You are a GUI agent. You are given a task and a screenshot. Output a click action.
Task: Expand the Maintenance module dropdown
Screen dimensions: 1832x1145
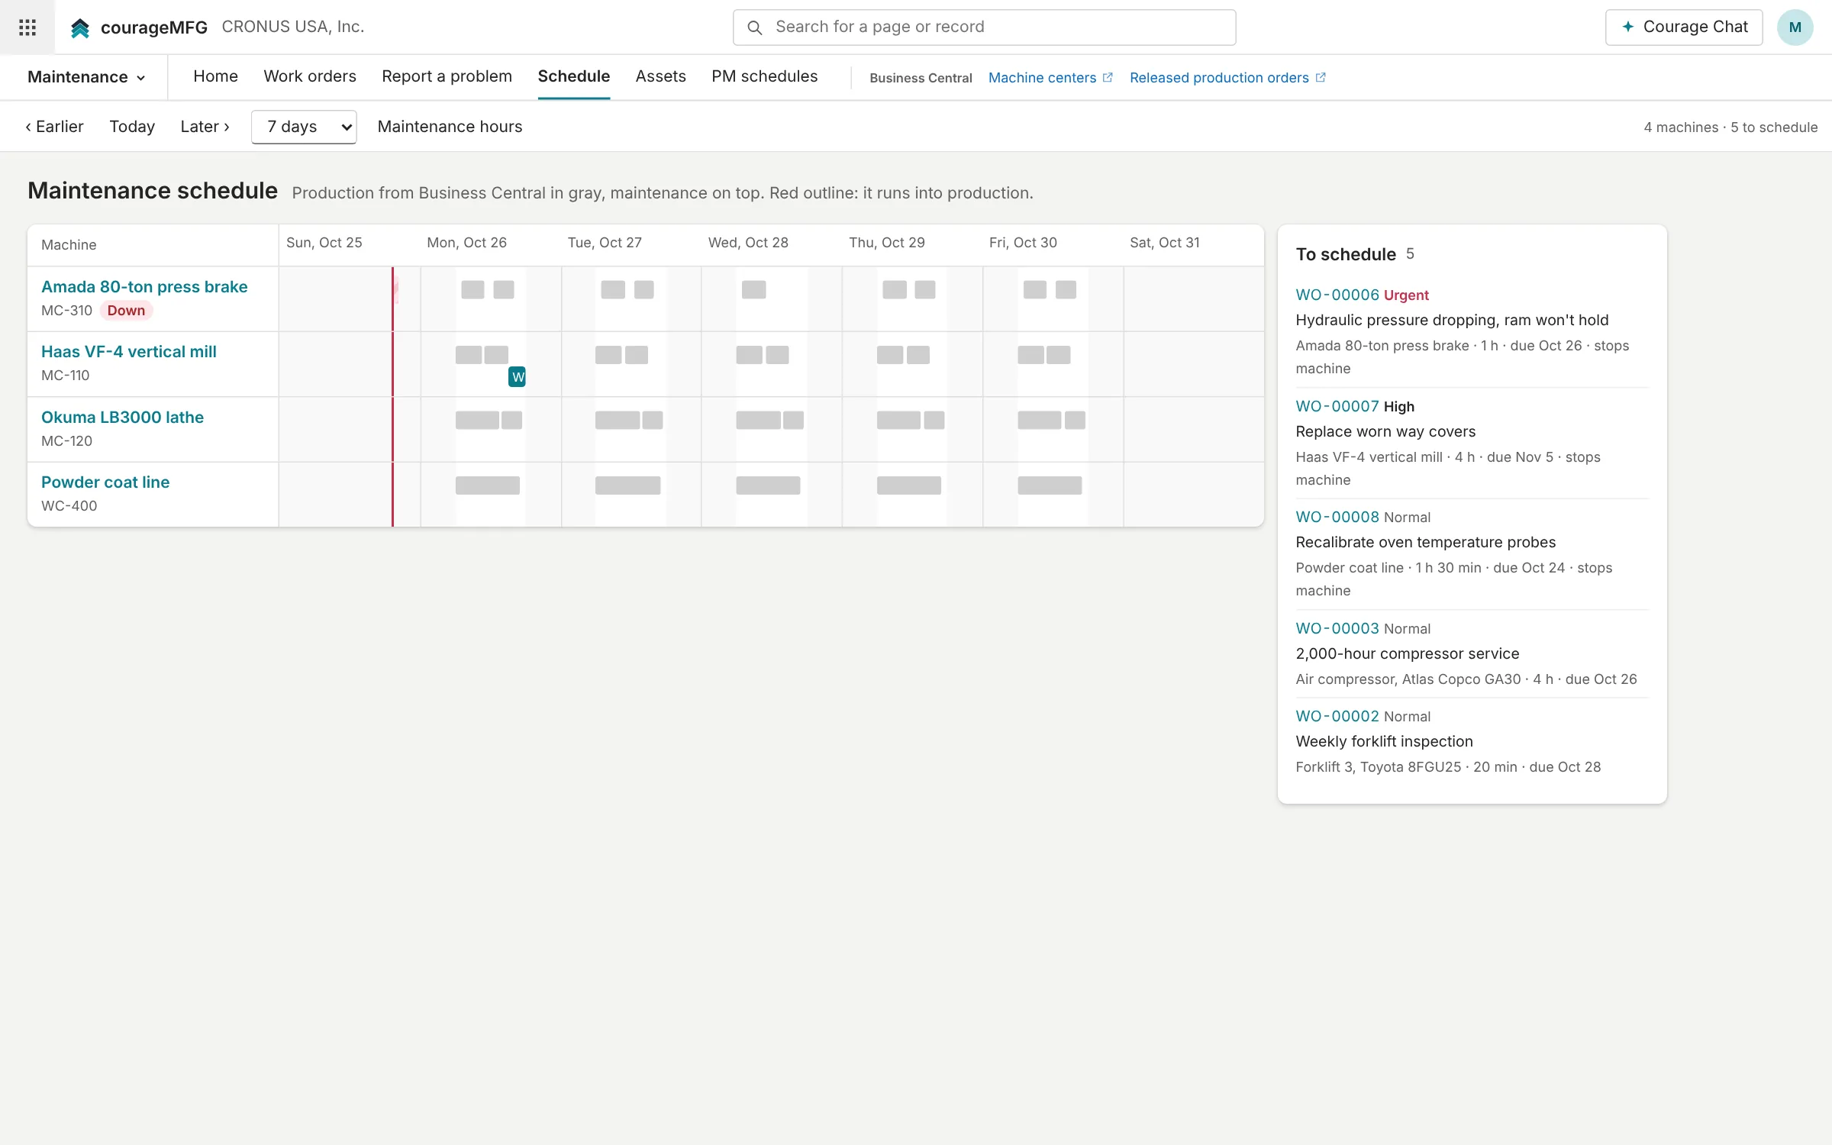[86, 77]
